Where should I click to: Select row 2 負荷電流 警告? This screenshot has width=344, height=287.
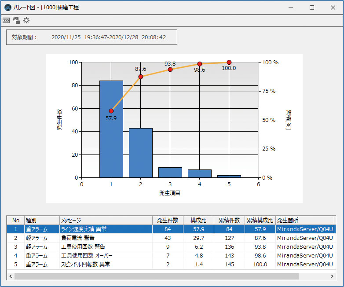coord(106,238)
